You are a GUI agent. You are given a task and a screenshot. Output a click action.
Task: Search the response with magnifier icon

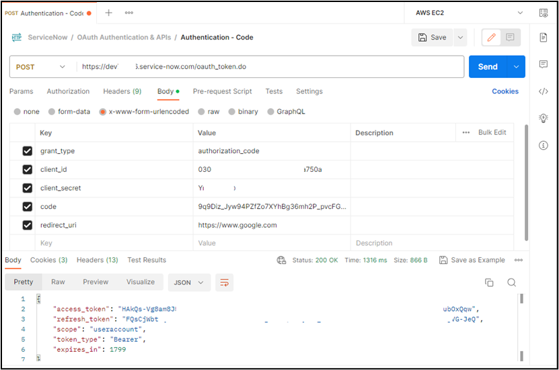tap(511, 283)
